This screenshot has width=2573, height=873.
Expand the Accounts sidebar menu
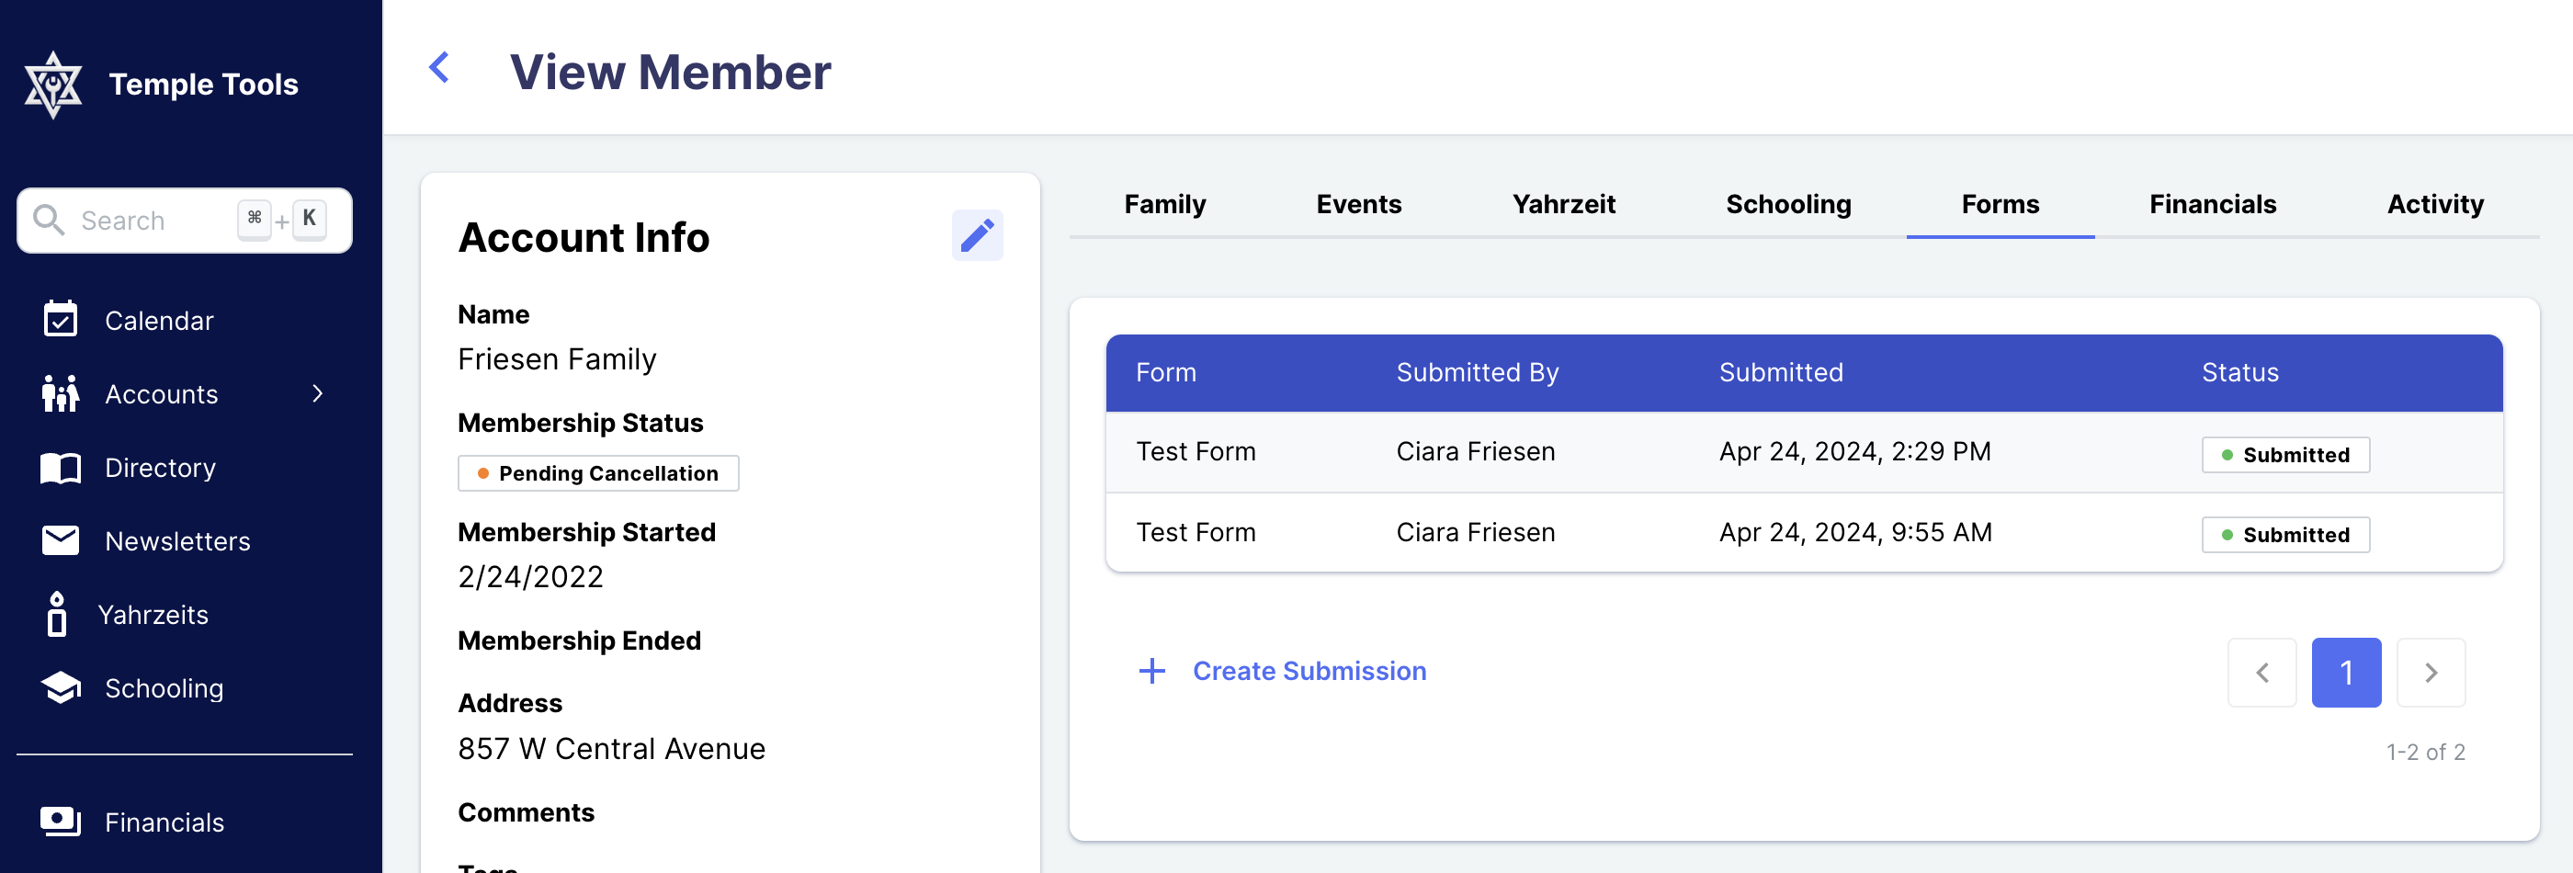(317, 393)
